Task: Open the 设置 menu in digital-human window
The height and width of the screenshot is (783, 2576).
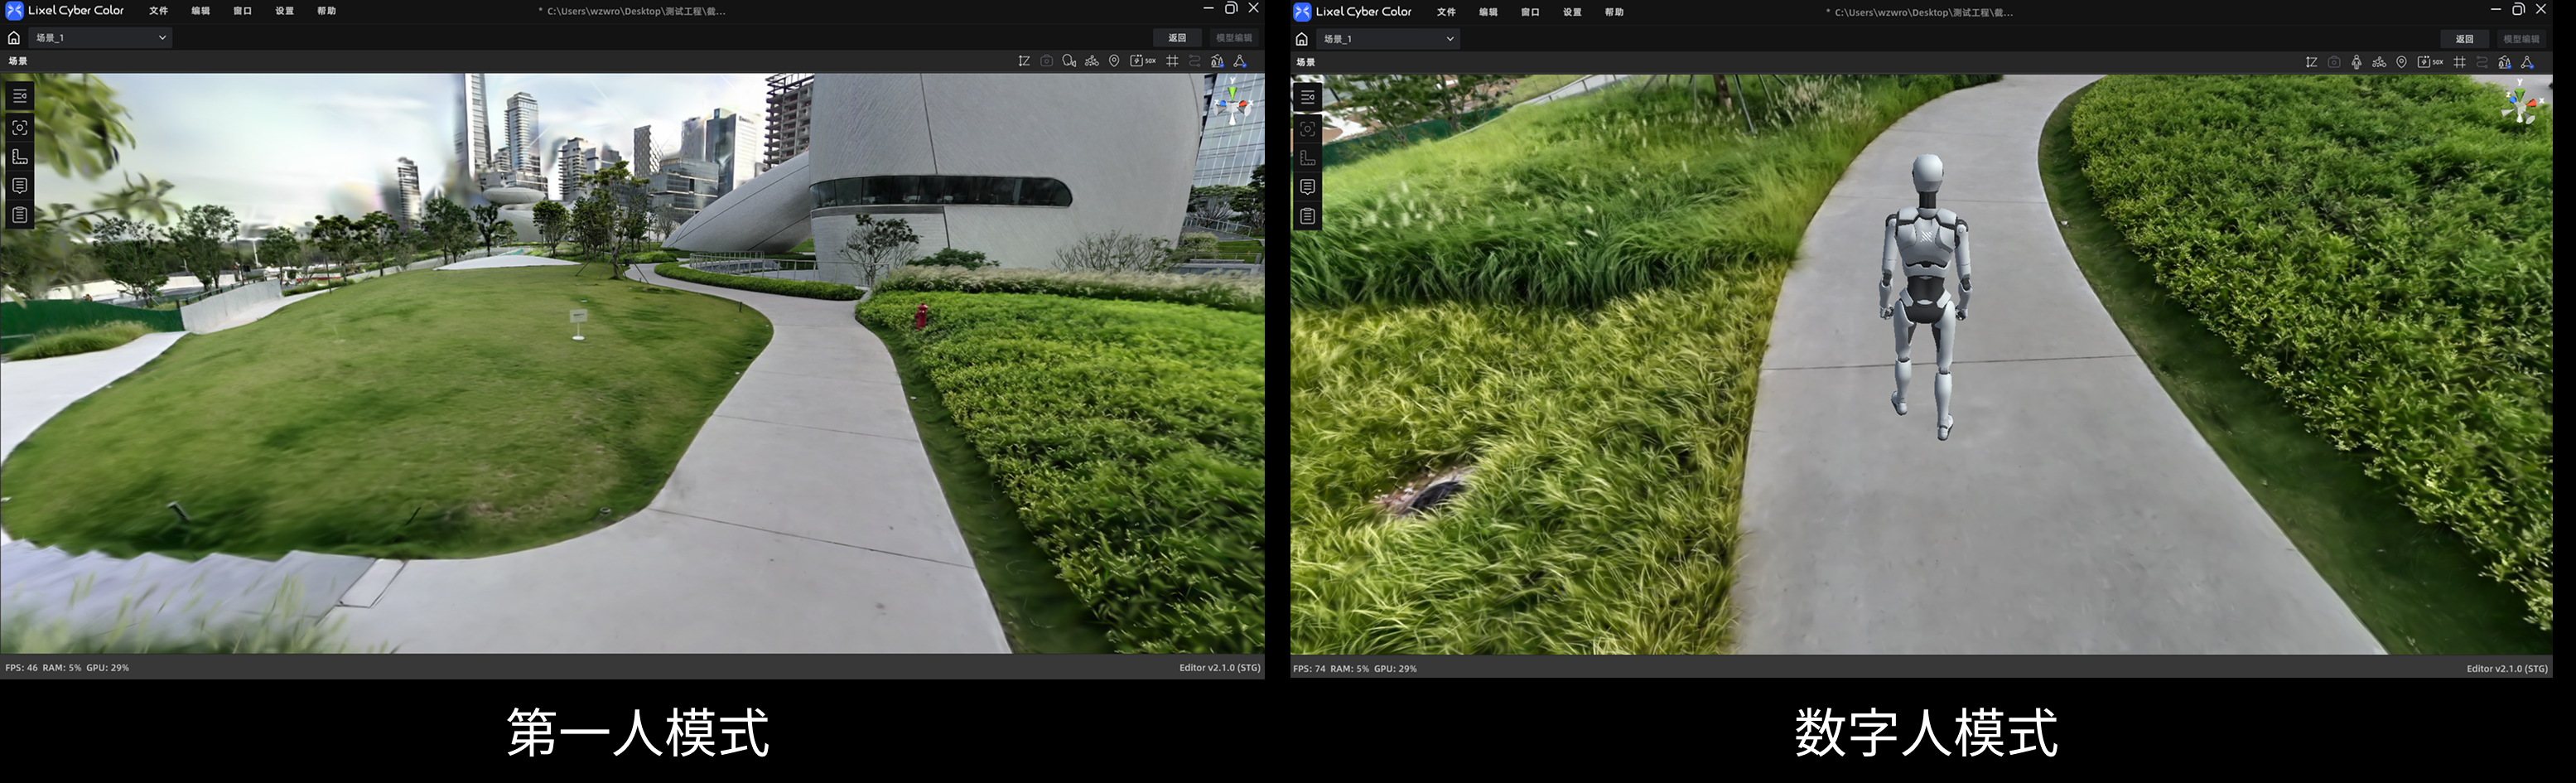Action: (1572, 12)
